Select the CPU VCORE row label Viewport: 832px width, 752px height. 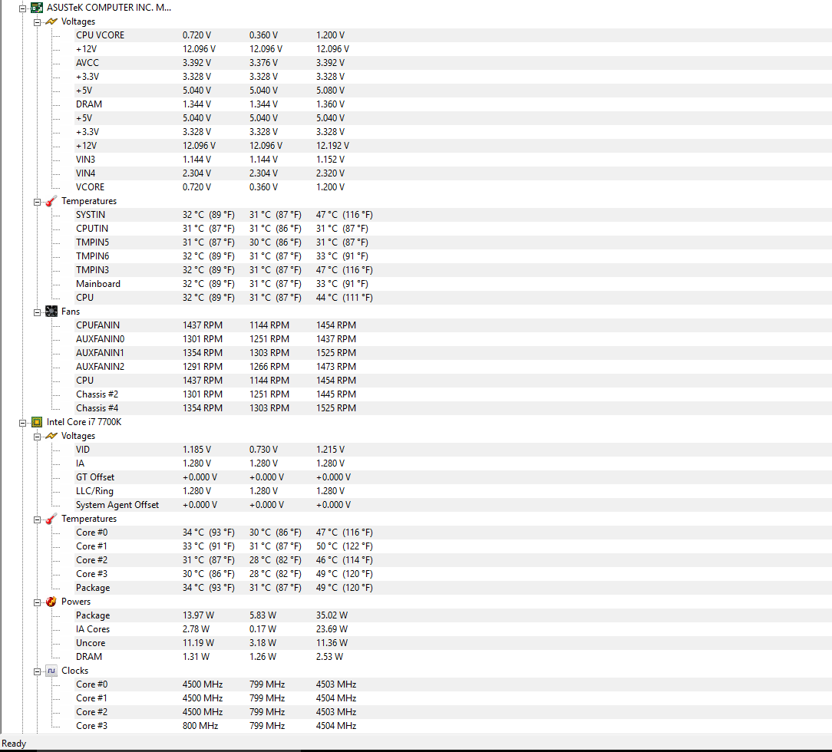point(100,35)
